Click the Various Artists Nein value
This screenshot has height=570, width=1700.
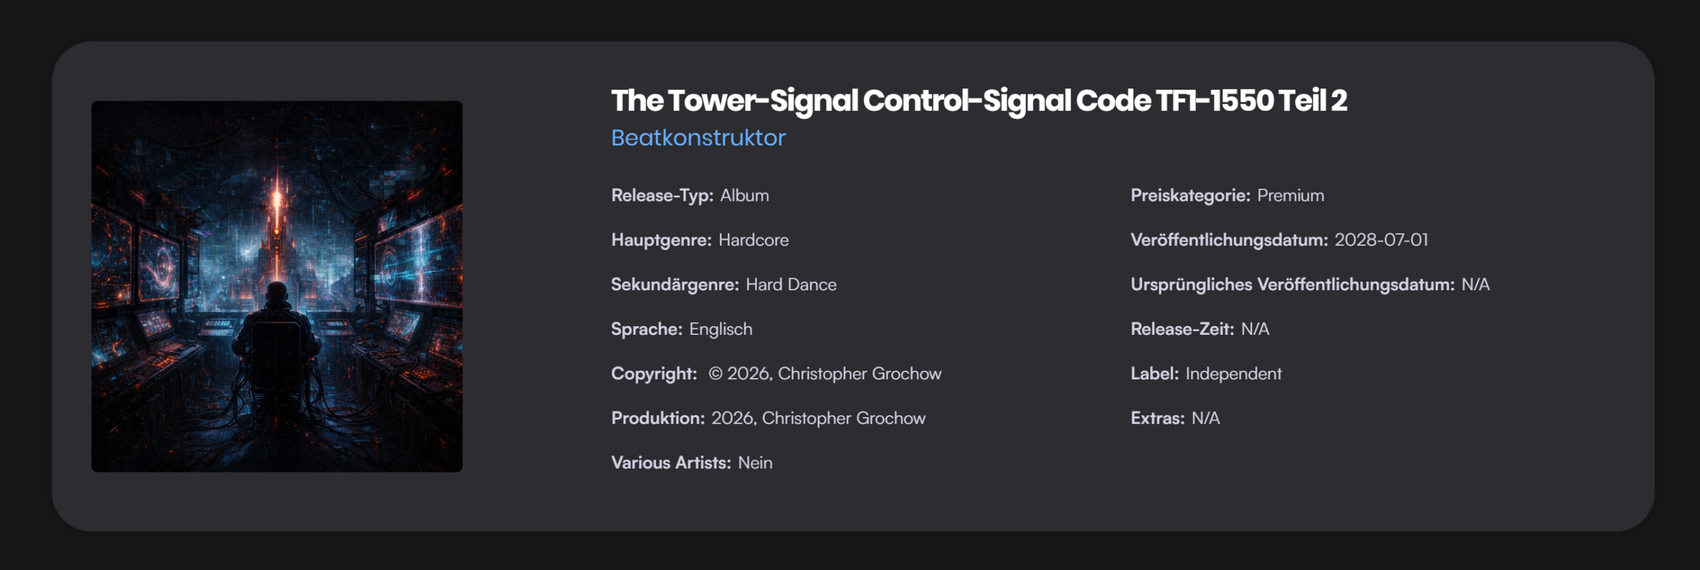(755, 462)
